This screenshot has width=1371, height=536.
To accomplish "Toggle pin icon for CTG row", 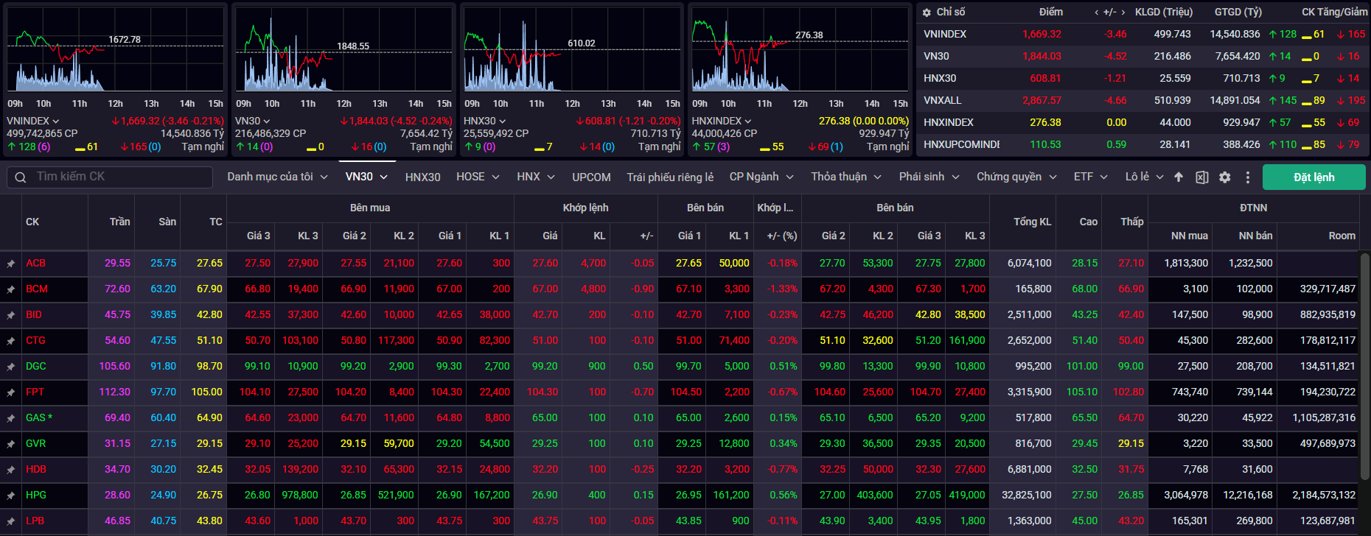I will pos(10,341).
